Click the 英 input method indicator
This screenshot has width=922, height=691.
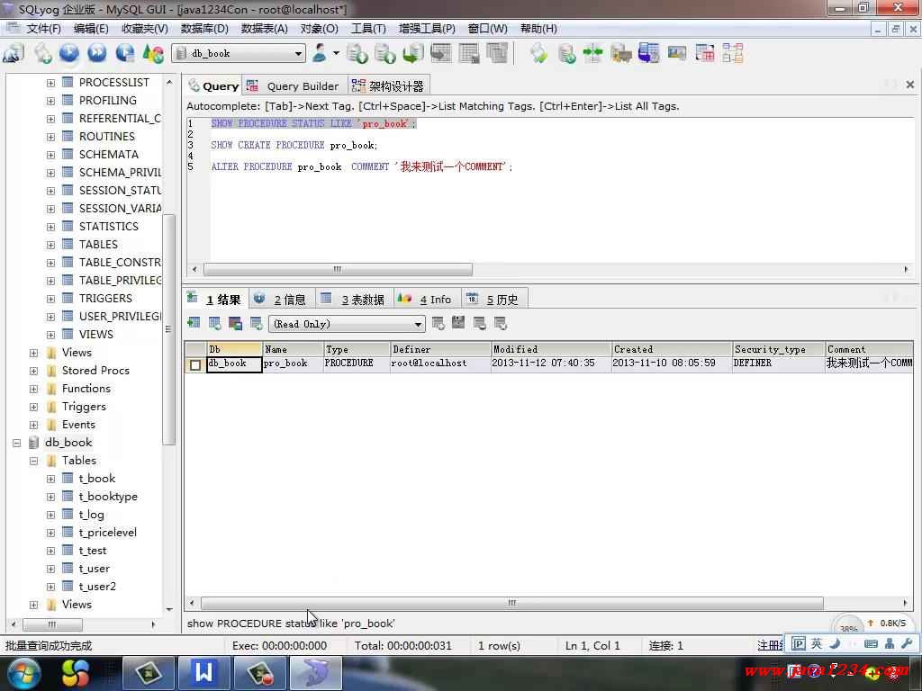816,644
